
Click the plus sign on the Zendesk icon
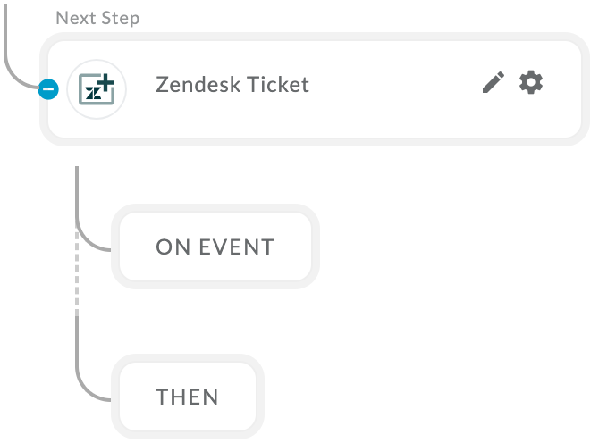click(105, 82)
